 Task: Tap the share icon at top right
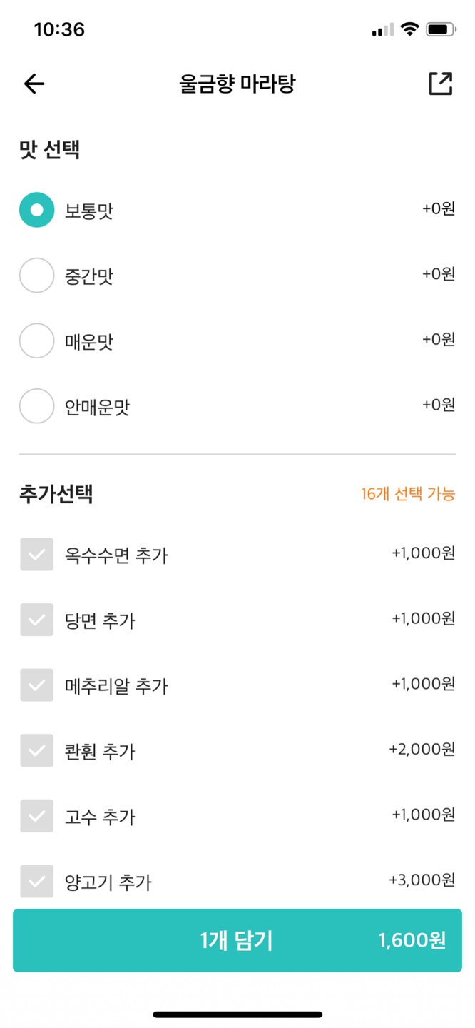point(440,84)
